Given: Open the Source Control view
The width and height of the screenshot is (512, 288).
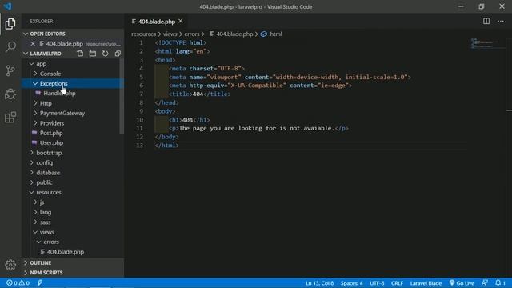Looking at the screenshot, I should click(x=10, y=70).
